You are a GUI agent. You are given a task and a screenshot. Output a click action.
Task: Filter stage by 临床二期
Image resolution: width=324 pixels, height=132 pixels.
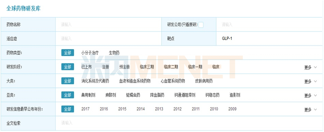tap(171, 67)
